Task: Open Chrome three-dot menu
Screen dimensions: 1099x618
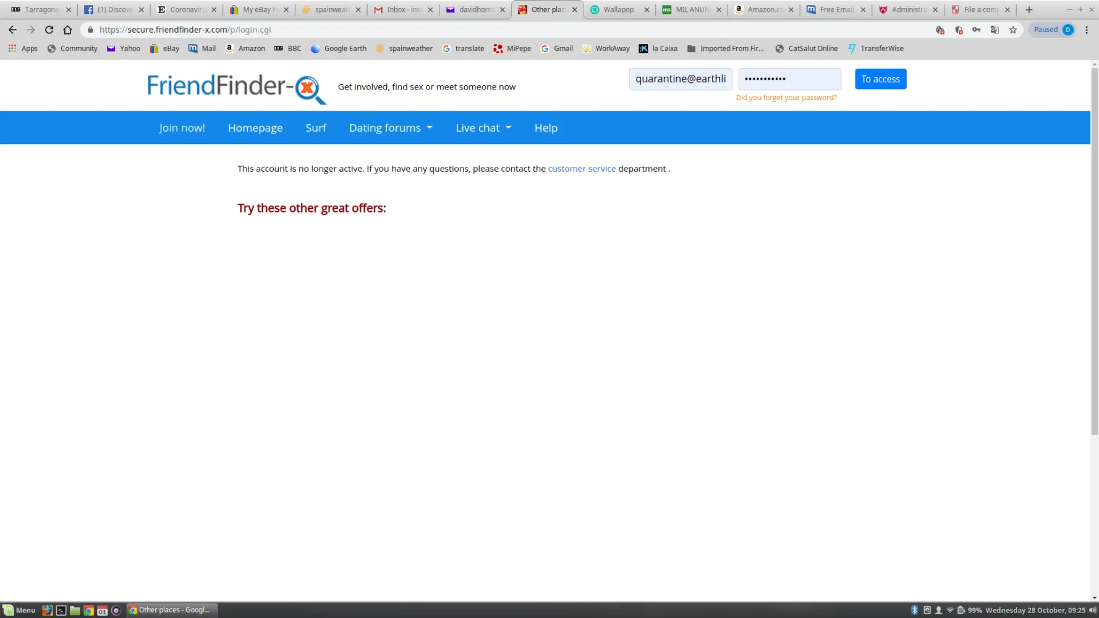Action: [1086, 30]
